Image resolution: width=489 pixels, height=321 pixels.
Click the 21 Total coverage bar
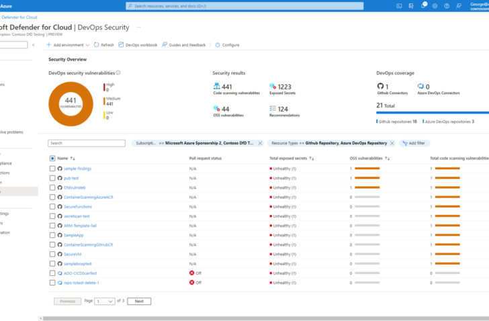coord(433,113)
